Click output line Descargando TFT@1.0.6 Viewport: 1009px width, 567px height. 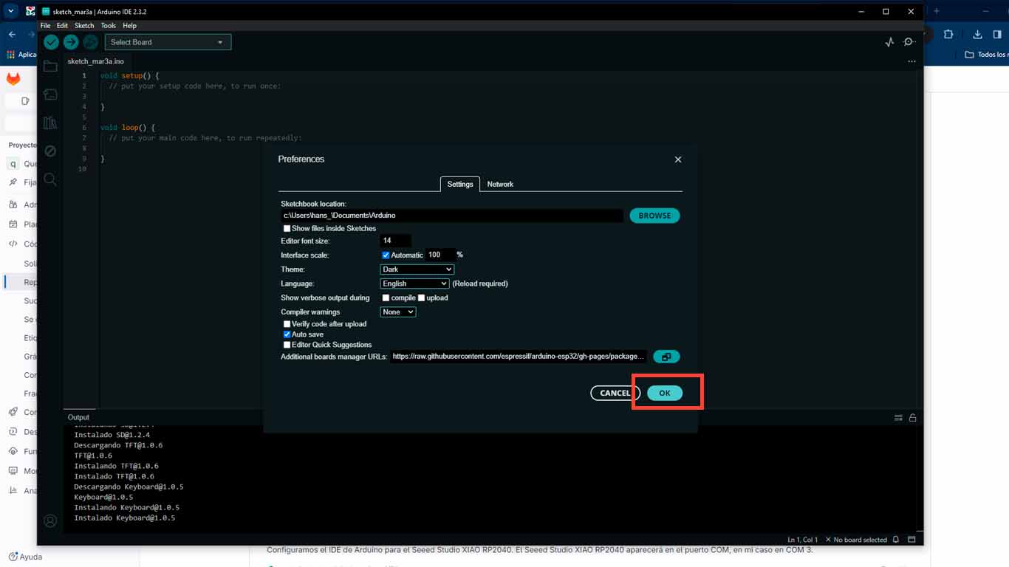click(118, 446)
